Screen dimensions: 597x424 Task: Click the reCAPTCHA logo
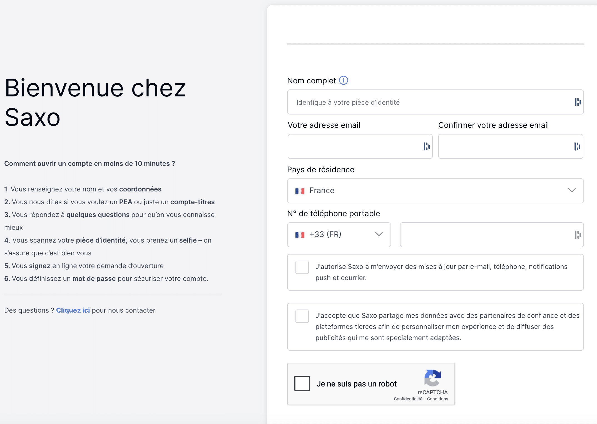[432, 378]
